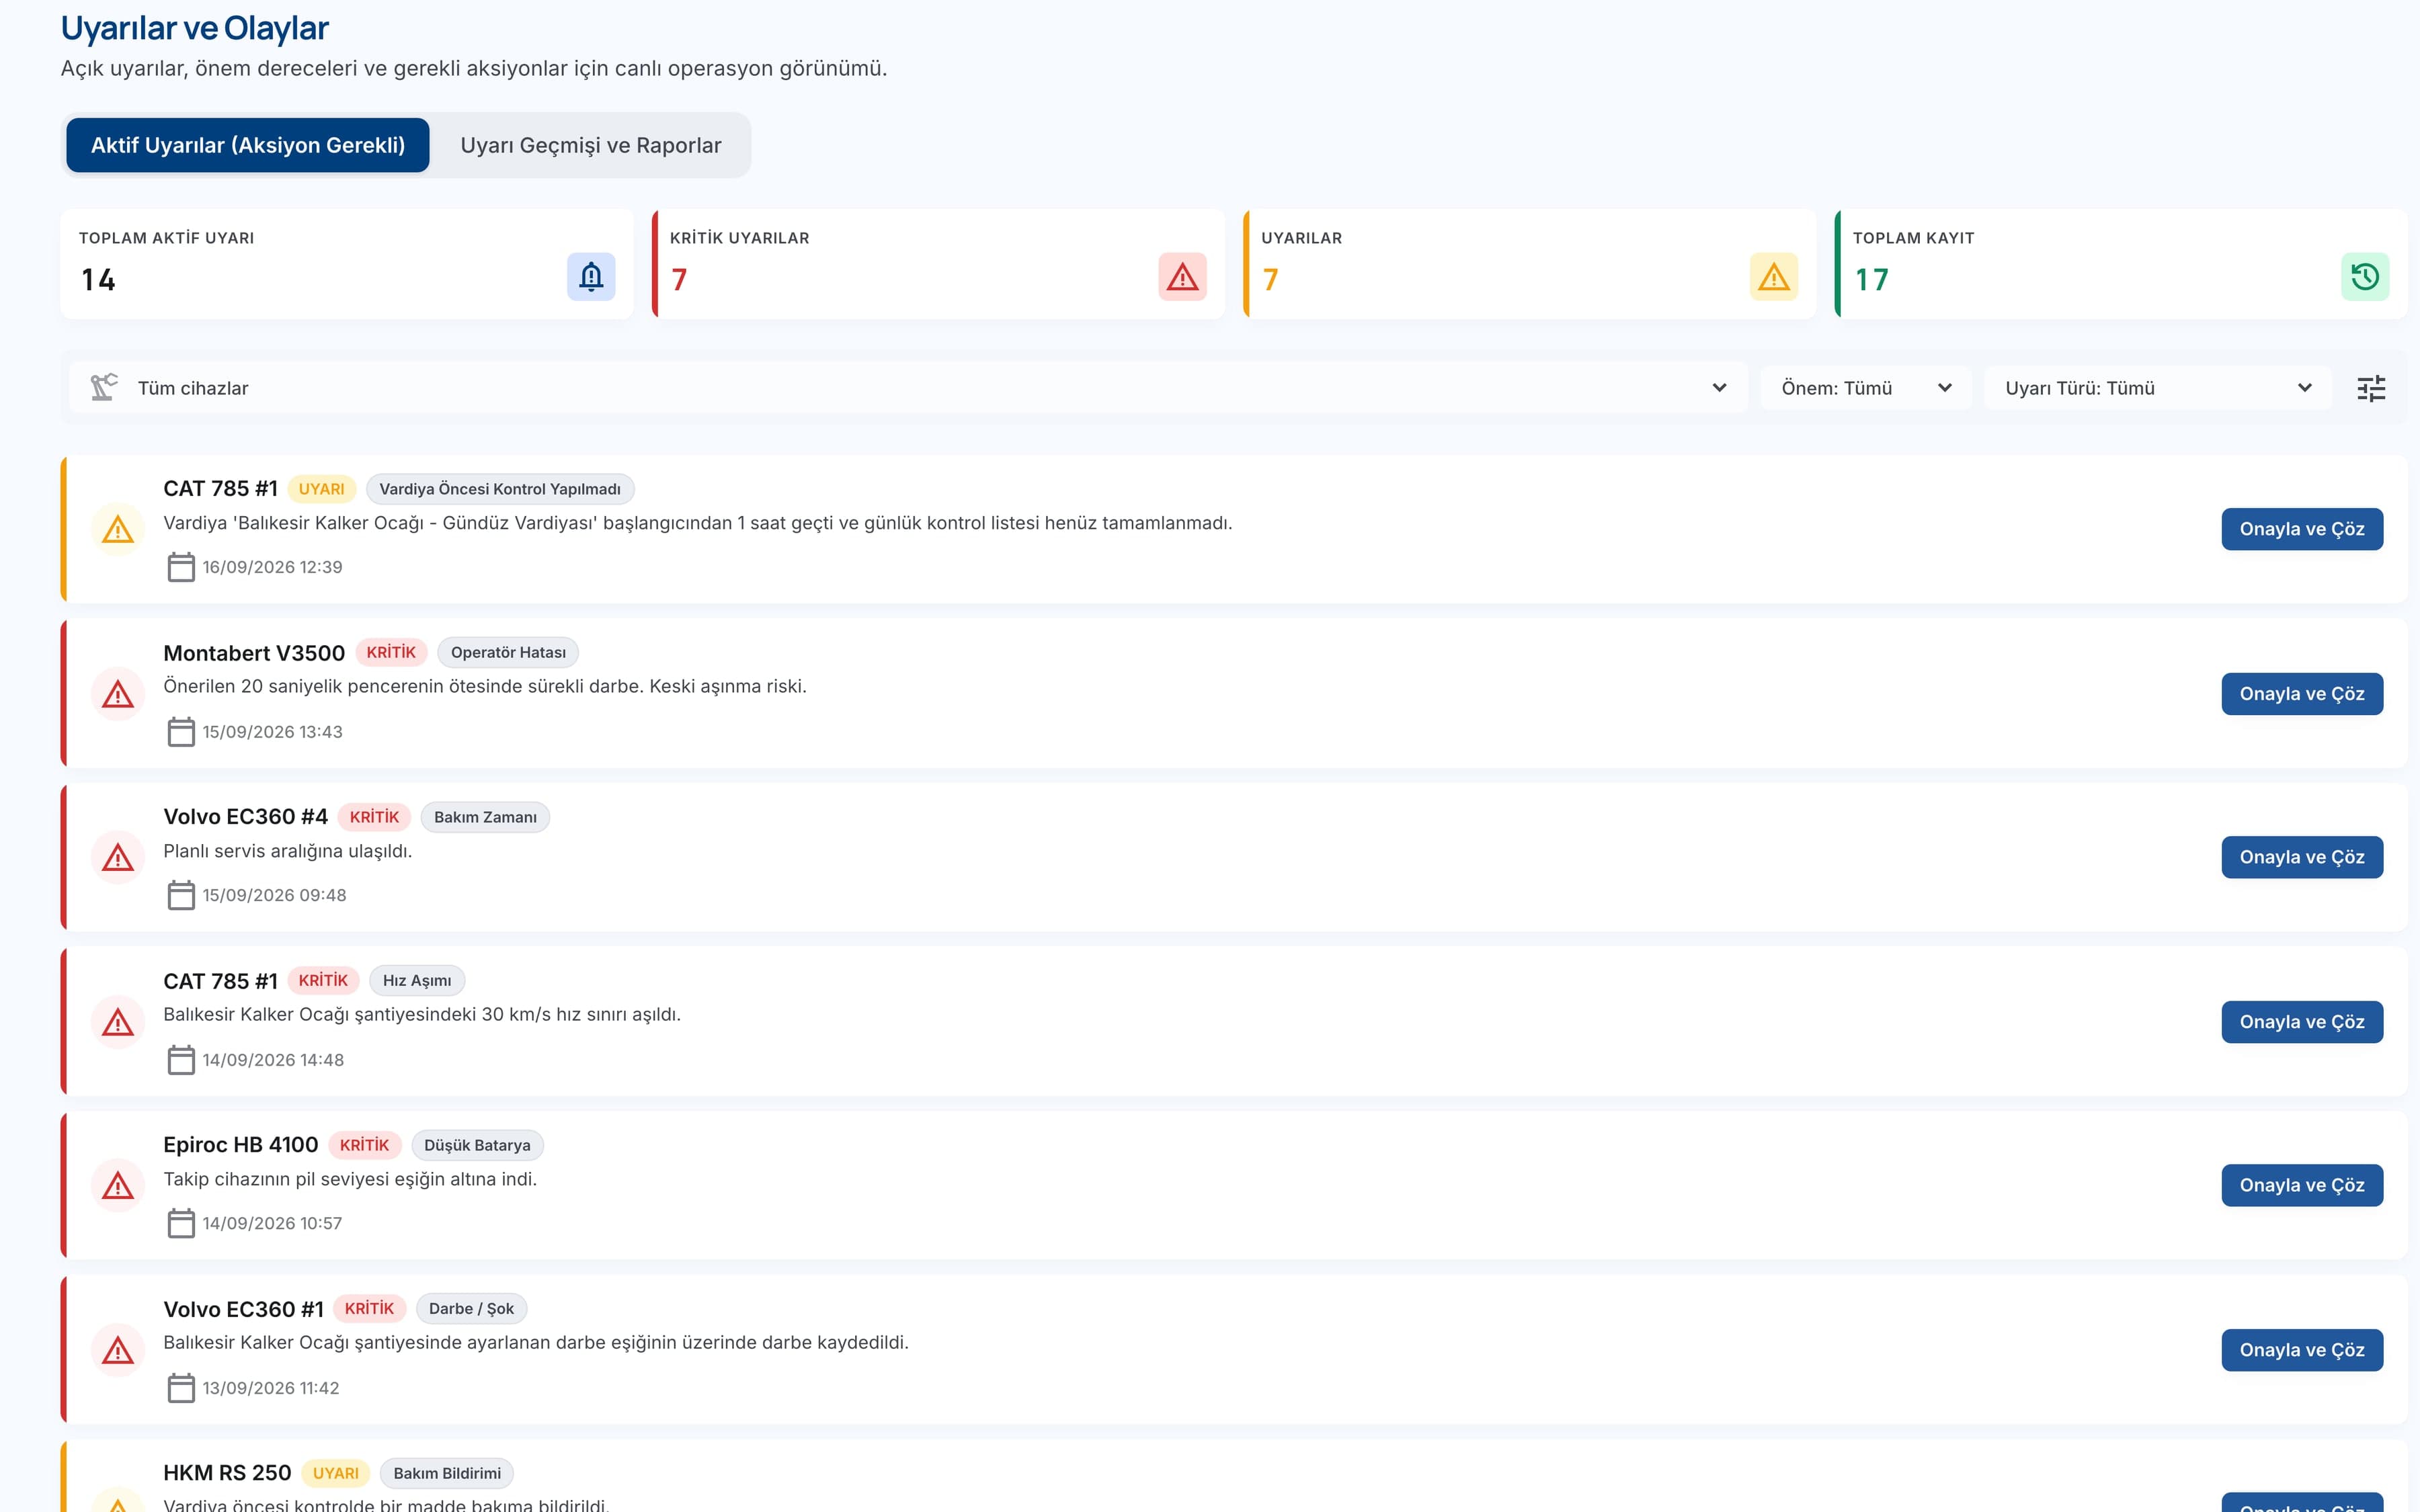Click the Volvo EC360 #4 device name
The height and width of the screenshot is (1512, 2420).
[245, 817]
